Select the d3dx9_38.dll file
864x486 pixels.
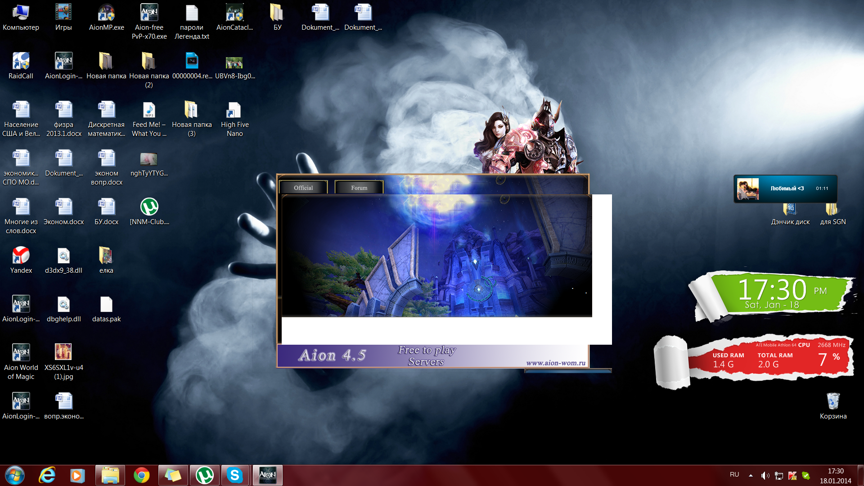click(x=63, y=261)
